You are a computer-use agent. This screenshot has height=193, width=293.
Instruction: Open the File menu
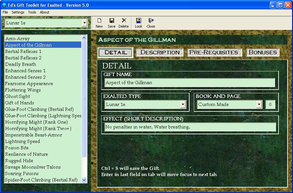(5, 12)
